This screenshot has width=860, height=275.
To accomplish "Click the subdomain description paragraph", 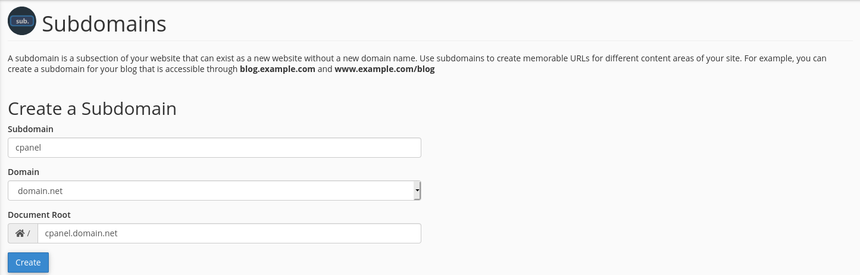I will tap(417, 64).
